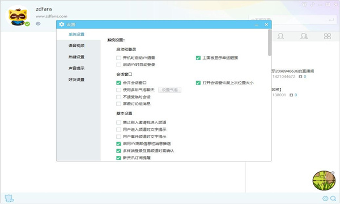
Task: Click the magnifier search icon in bottom bar
Action: click(x=333, y=198)
